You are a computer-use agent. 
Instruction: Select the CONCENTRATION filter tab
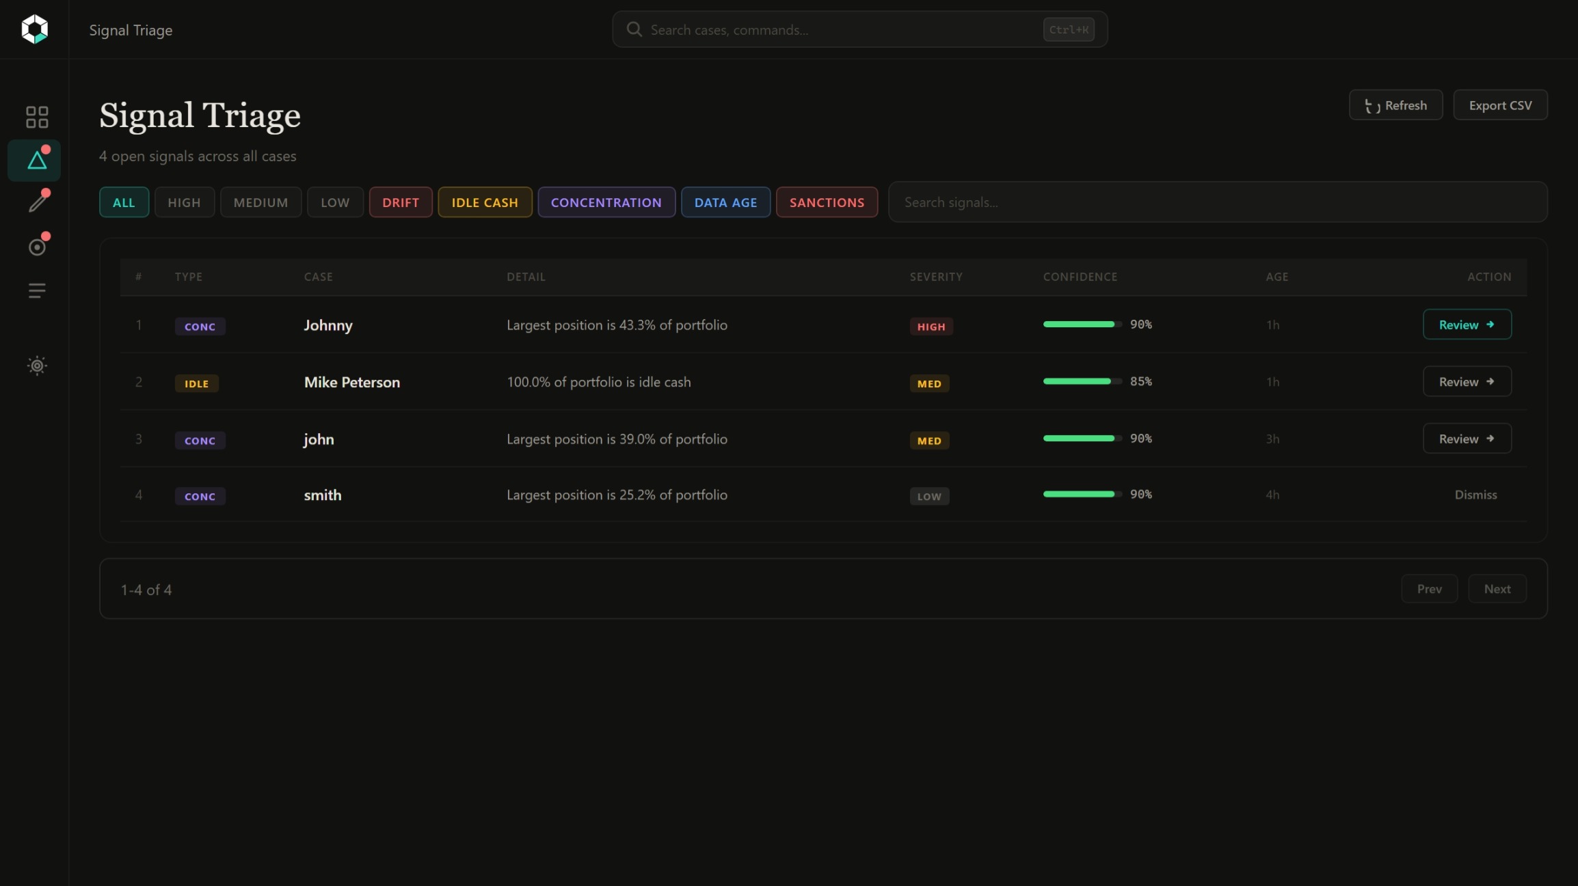(x=606, y=202)
